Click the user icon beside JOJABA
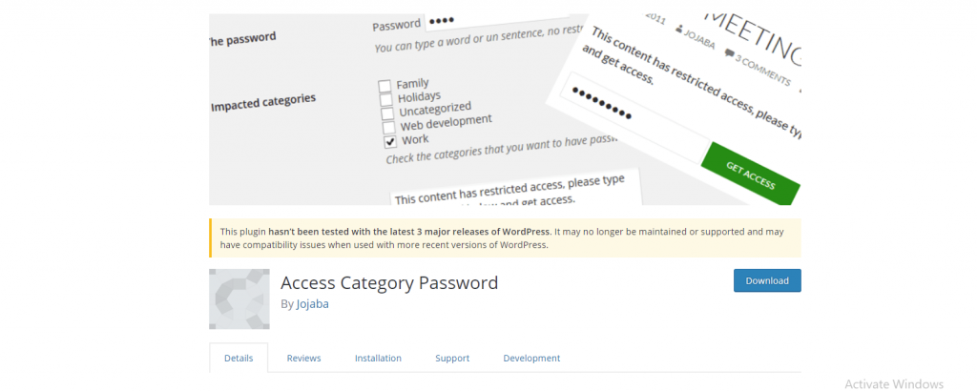 679,31
